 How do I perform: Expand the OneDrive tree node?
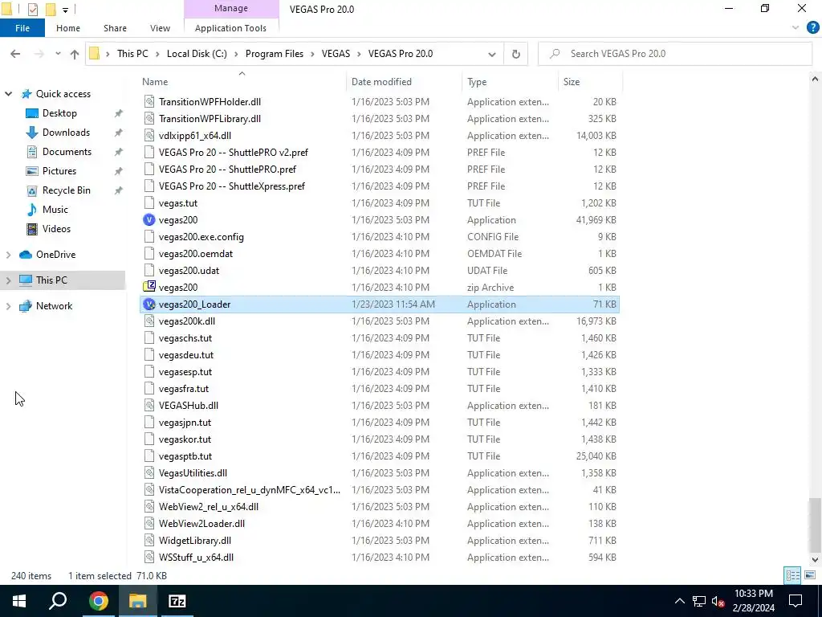pyautogui.click(x=8, y=255)
